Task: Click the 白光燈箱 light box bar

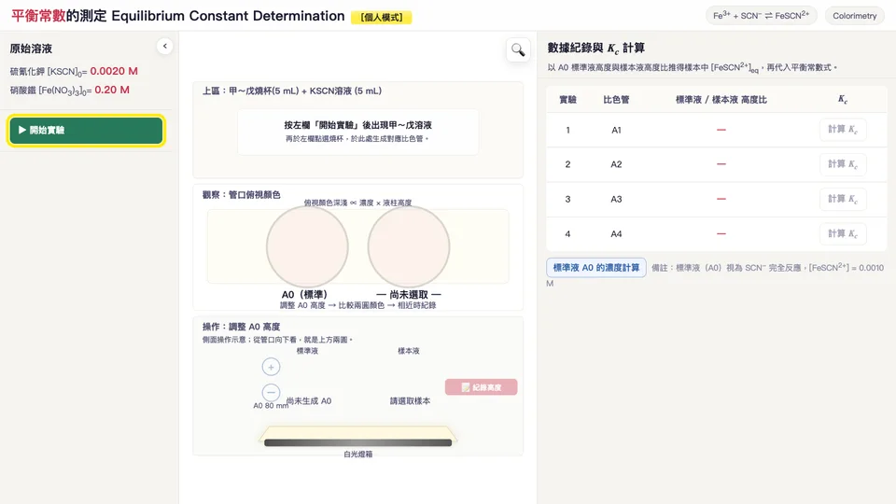Action: (357, 442)
